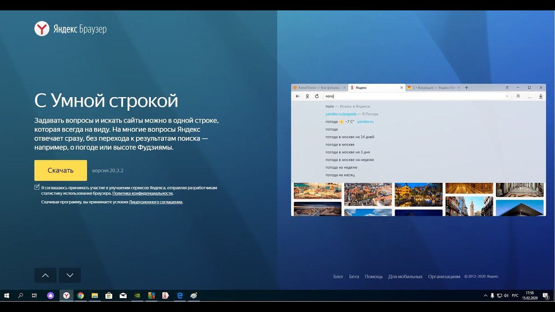This screenshot has height=312, width=555.
Task: Click the Яндекс Браузер logo
Action: tap(70, 29)
